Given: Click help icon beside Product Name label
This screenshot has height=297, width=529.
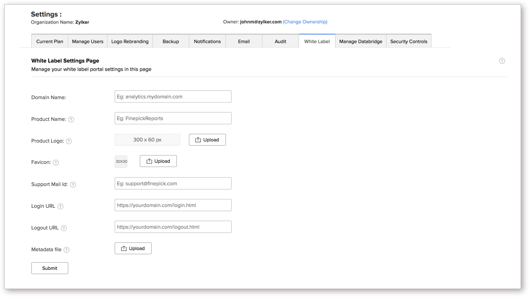Looking at the screenshot, I should 71,119.
